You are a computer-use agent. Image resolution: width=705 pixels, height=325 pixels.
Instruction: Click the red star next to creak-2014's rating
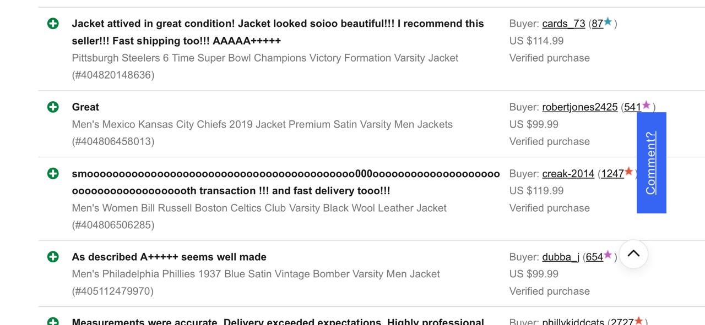pyautogui.click(x=627, y=172)
